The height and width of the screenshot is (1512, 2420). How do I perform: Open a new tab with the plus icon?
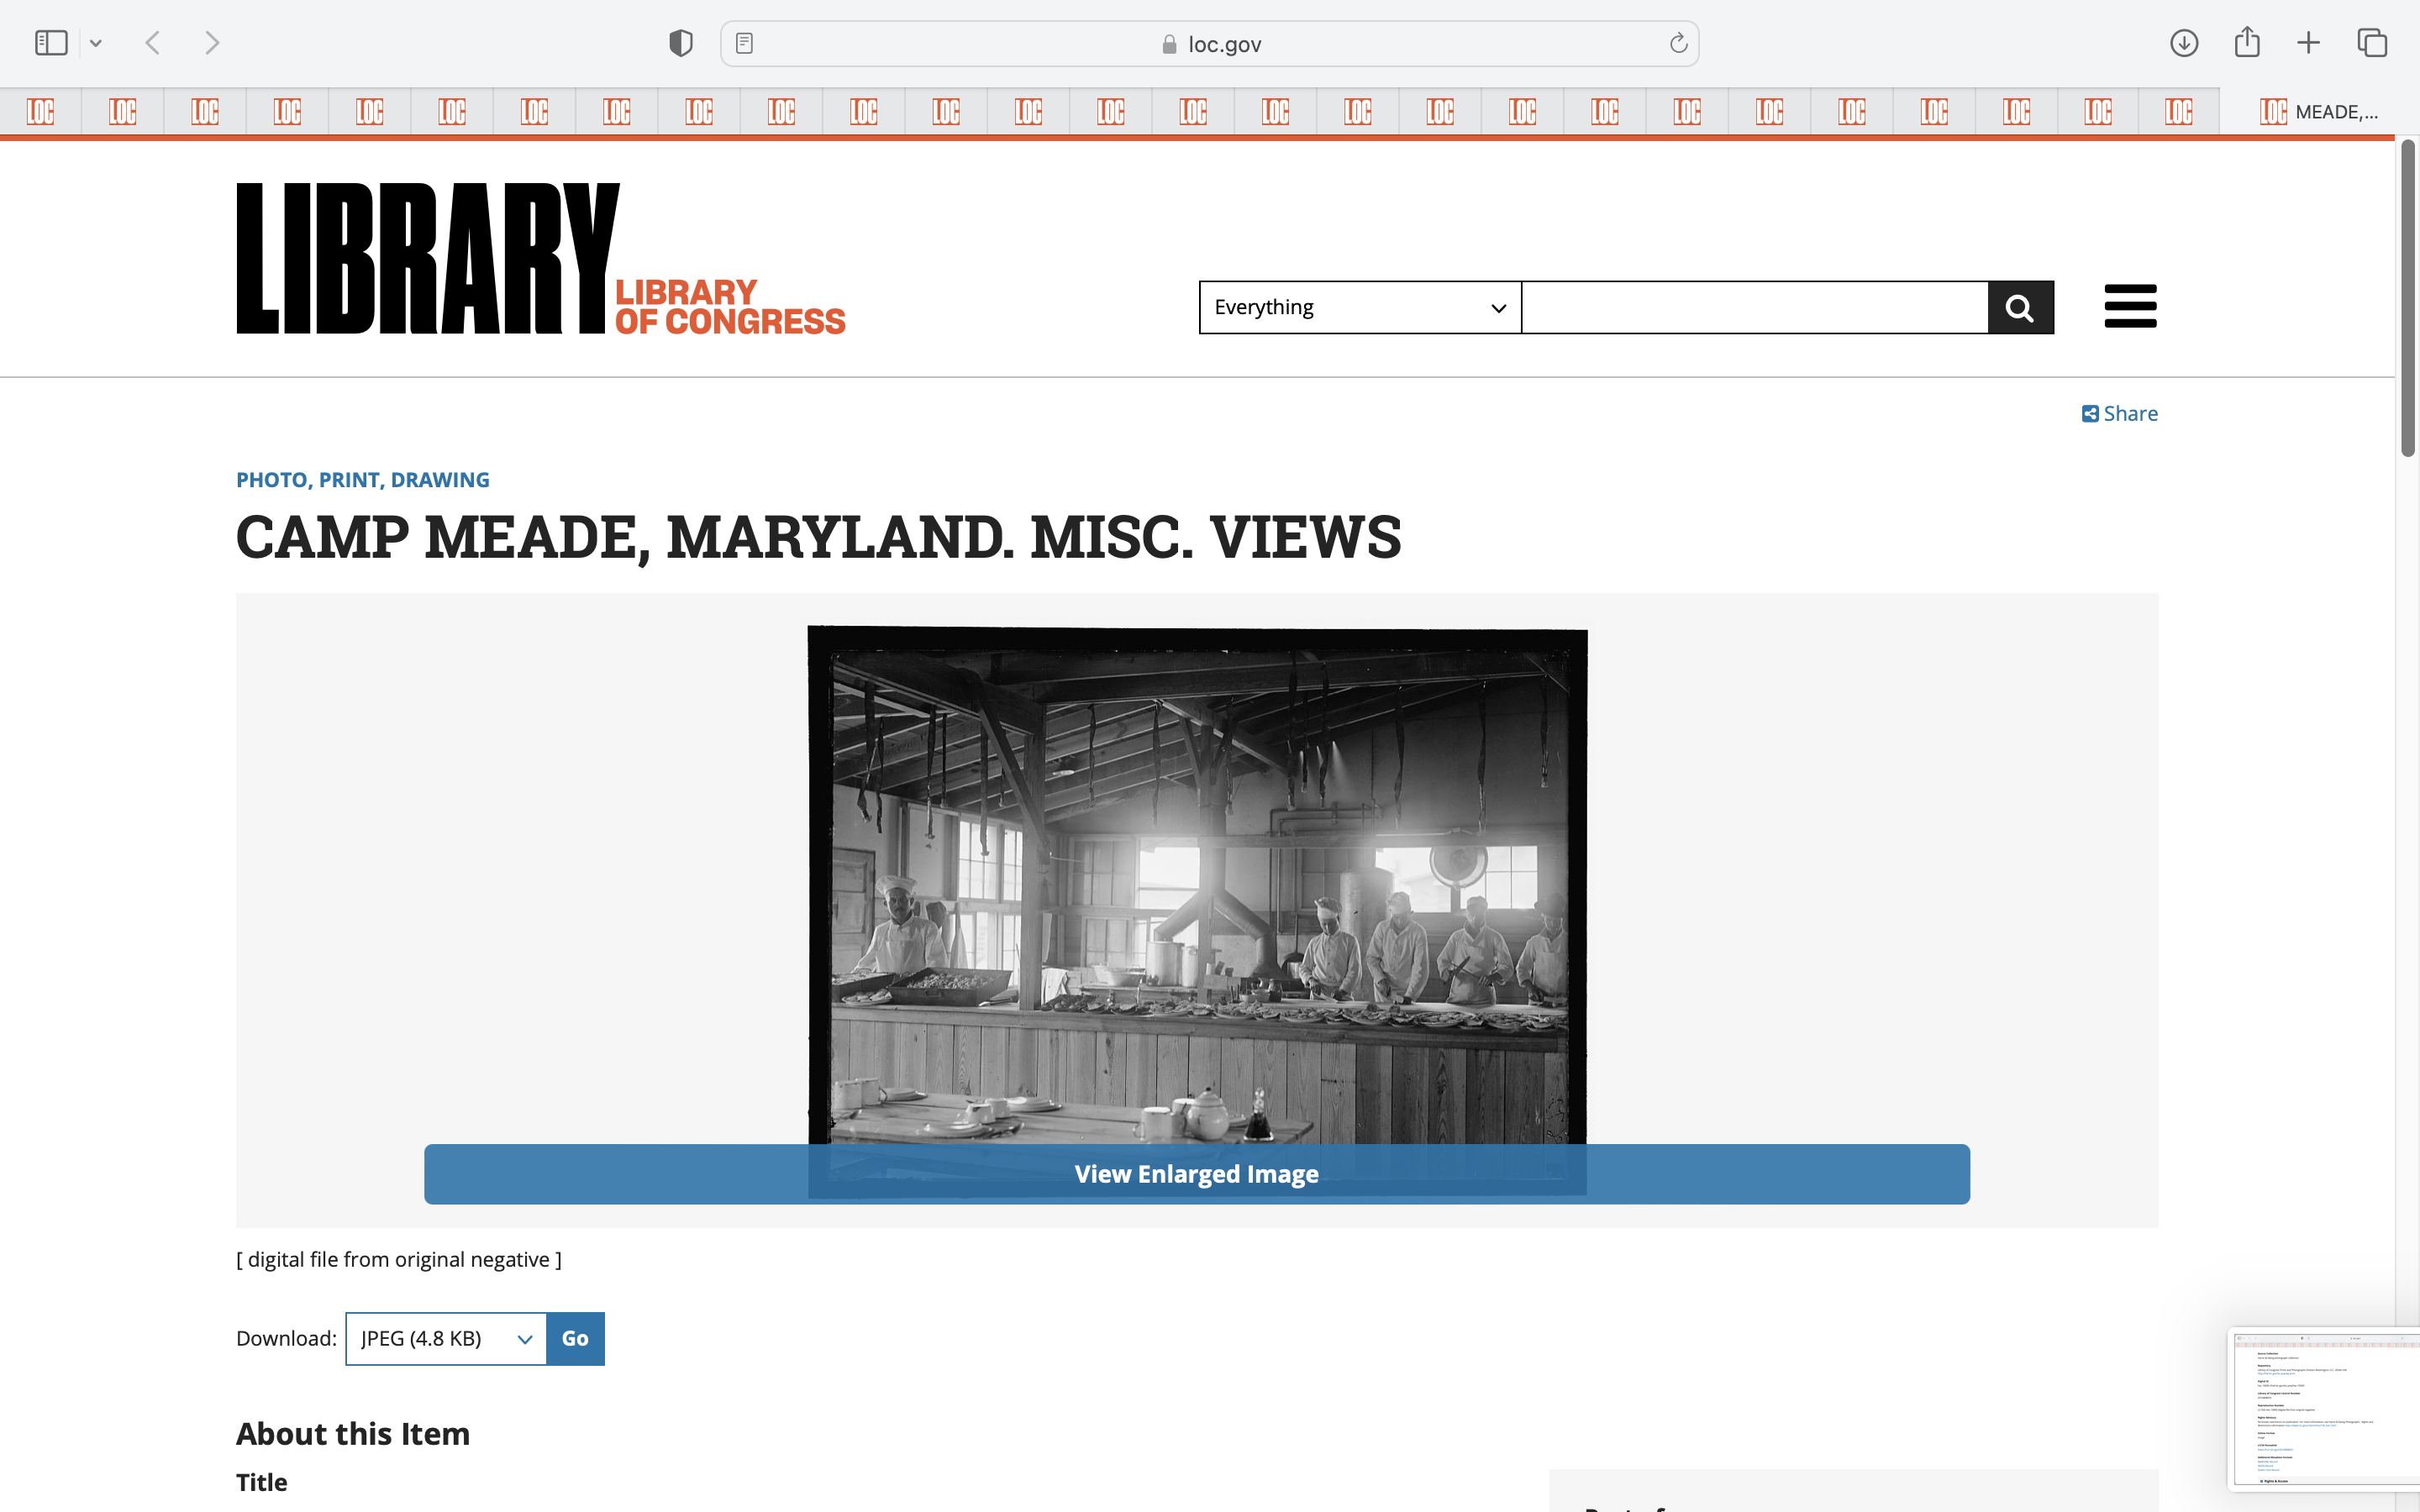[x=2308, y=43]
